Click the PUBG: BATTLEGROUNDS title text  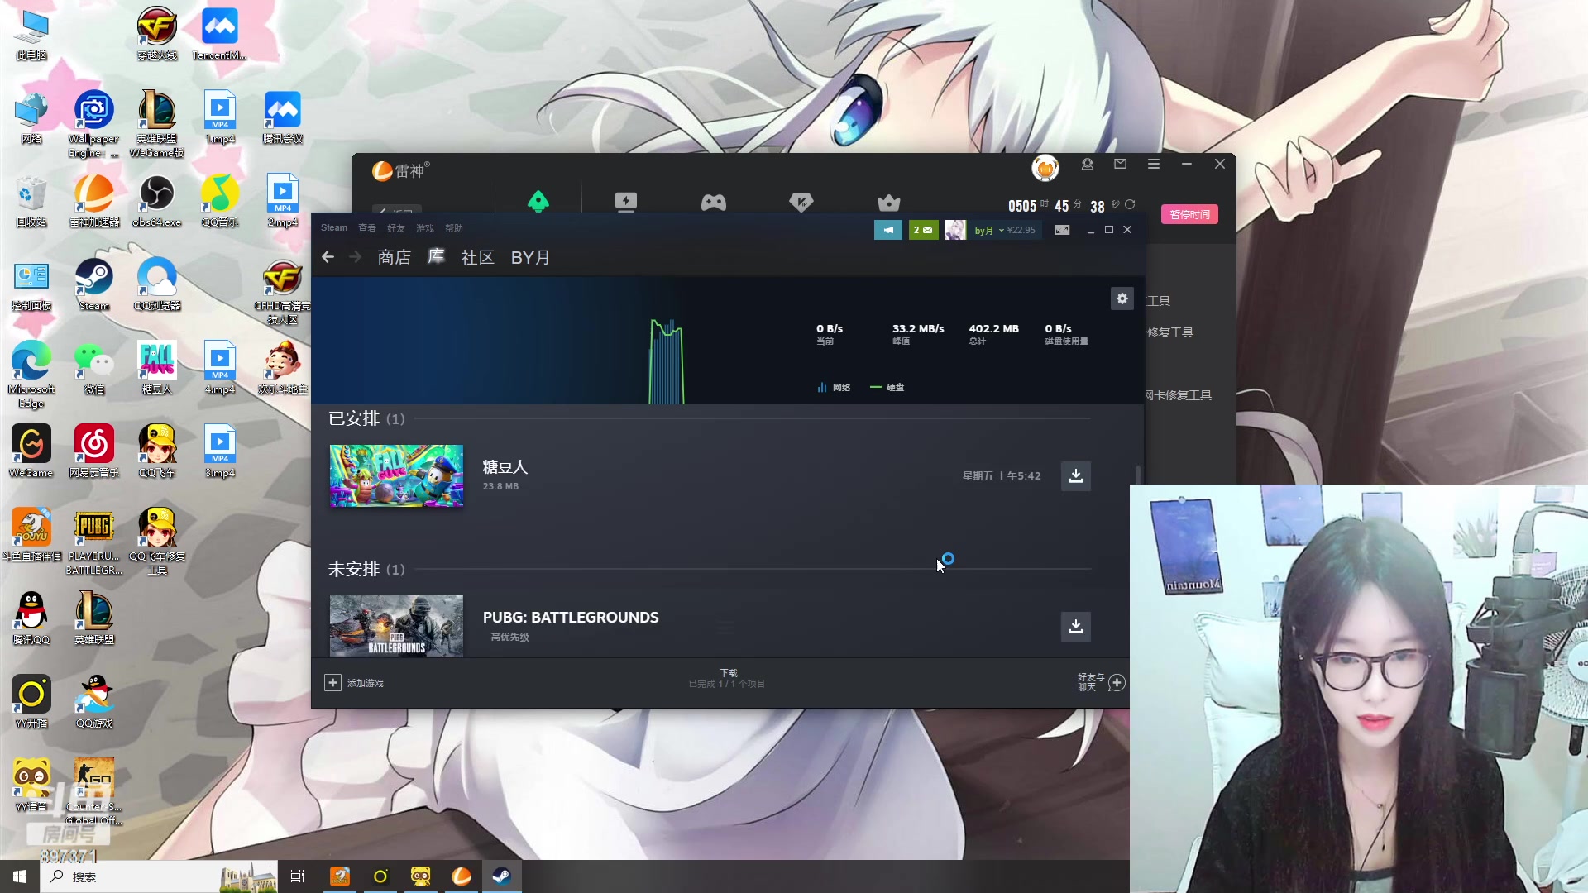[x=571, y=618]
